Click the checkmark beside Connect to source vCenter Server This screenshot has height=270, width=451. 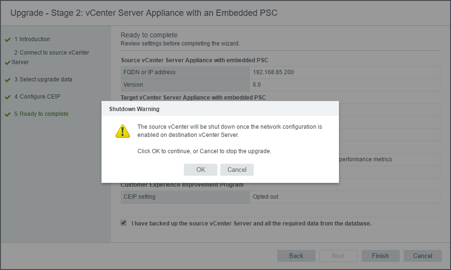(x=8, y=63)
